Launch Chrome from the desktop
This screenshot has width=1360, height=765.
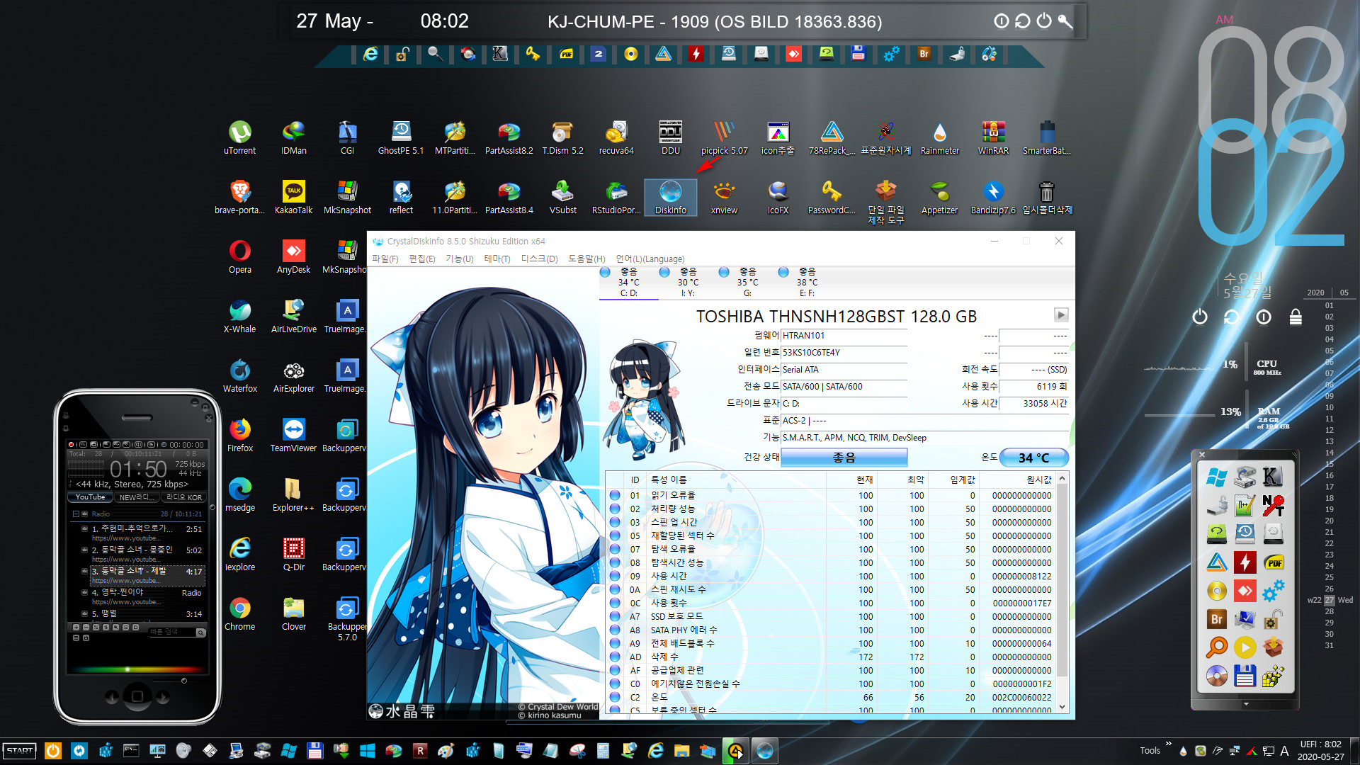[x=240, y=613]
